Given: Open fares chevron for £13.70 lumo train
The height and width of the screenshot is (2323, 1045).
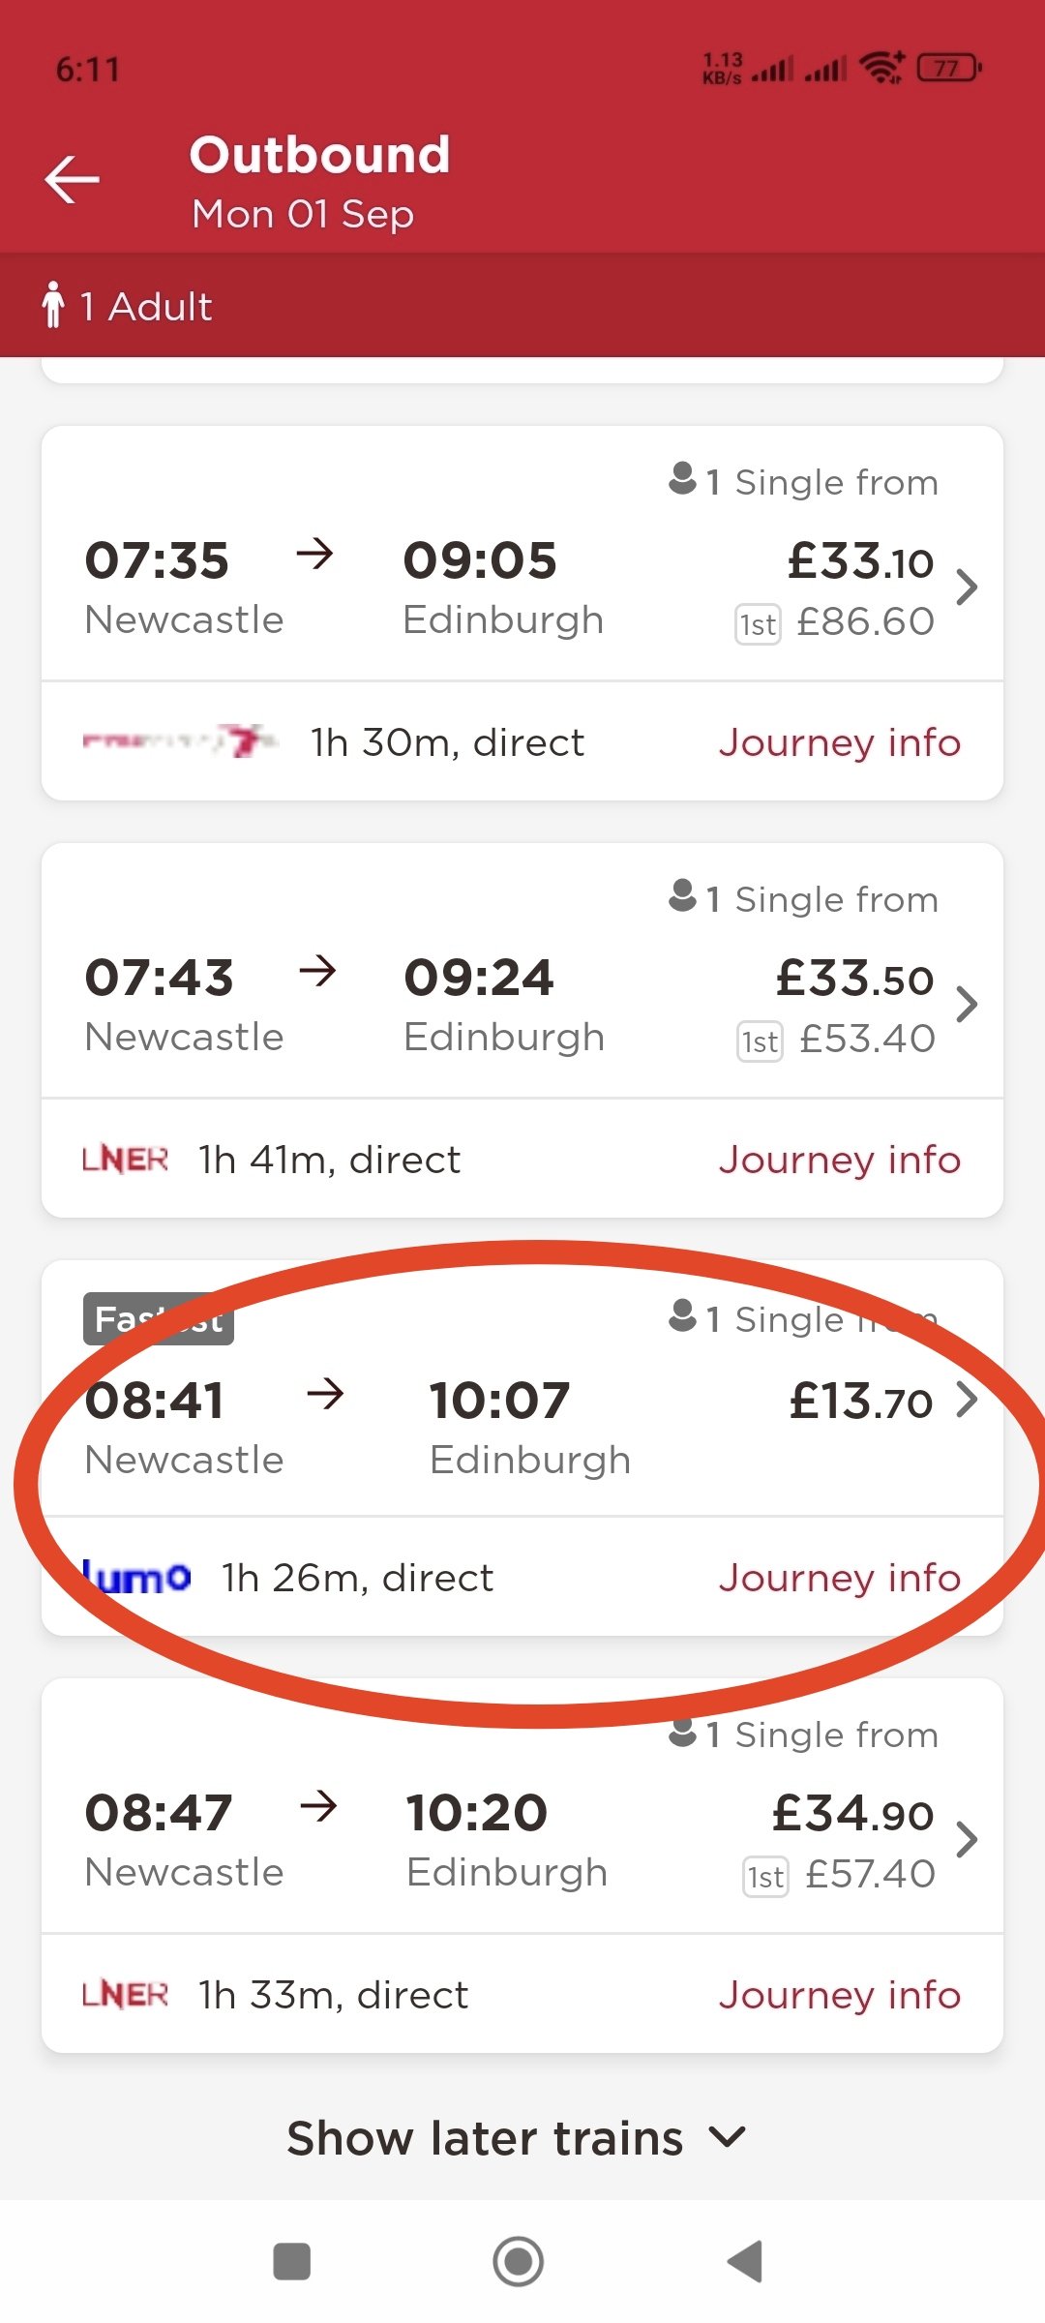Looking at the screenshot, I should point(967,1400).
